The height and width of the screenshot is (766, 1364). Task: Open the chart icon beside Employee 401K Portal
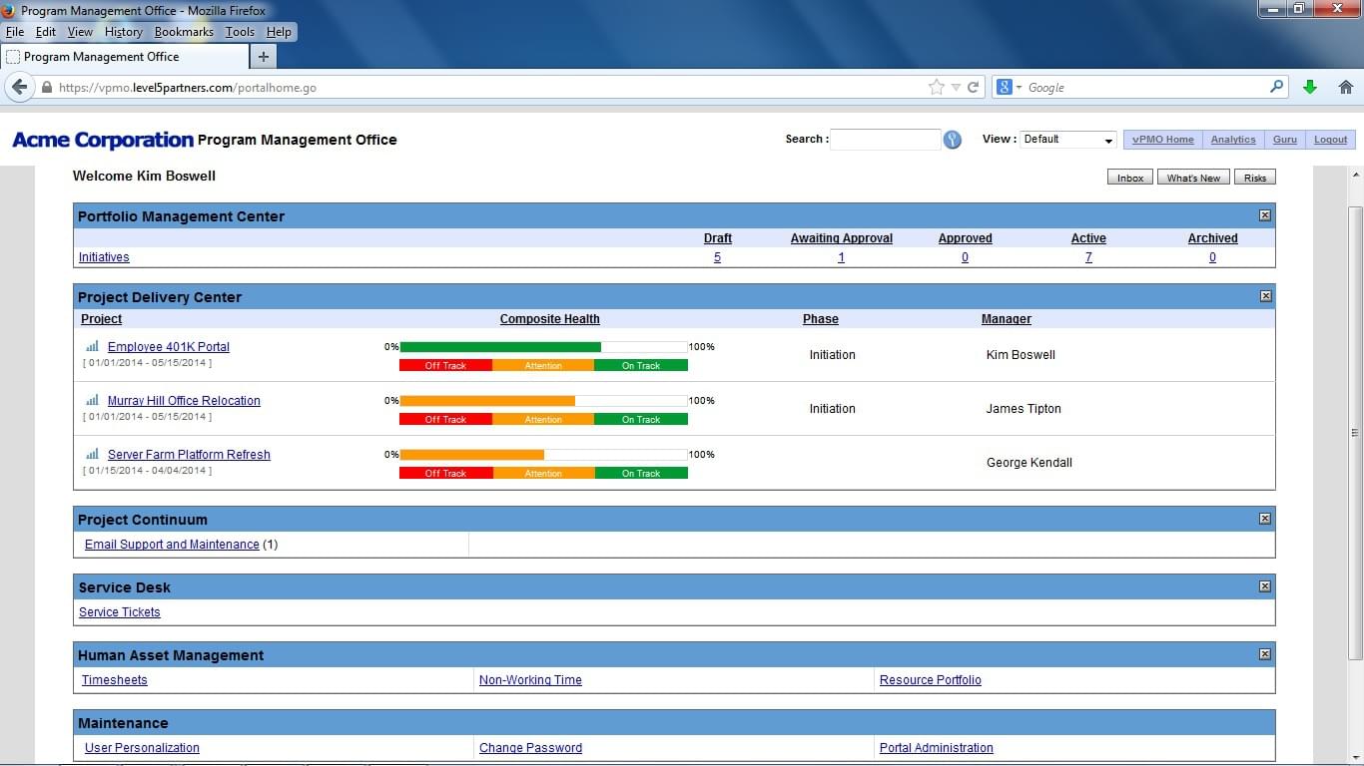point(91,346)
